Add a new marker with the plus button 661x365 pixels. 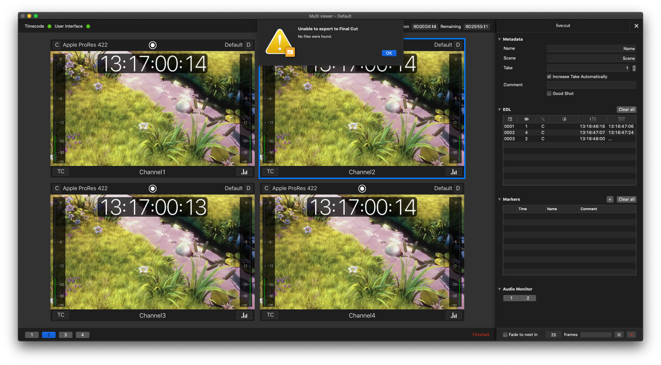[x=610, y=199]
